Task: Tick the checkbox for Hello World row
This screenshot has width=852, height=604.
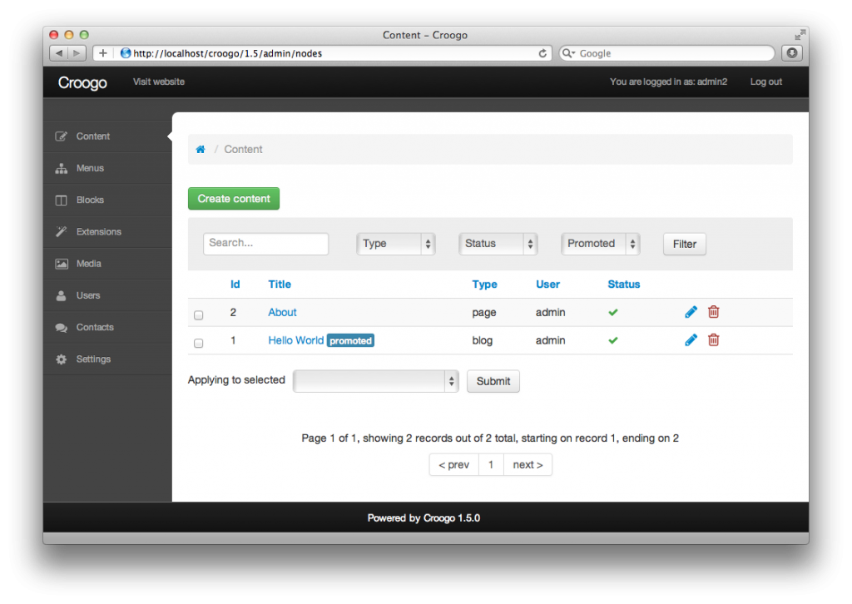Action: click(x=199, y=344)
